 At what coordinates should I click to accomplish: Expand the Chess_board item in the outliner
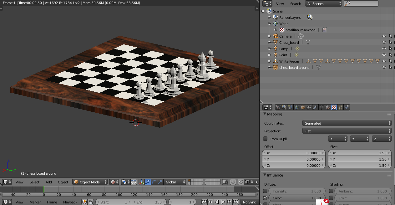click(269, 42)
